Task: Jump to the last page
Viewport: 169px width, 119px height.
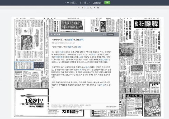Action: [x=98, y=8]
